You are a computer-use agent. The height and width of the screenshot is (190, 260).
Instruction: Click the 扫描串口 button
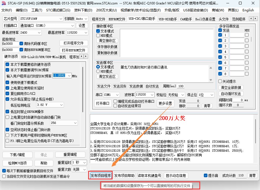coord(11,26)
